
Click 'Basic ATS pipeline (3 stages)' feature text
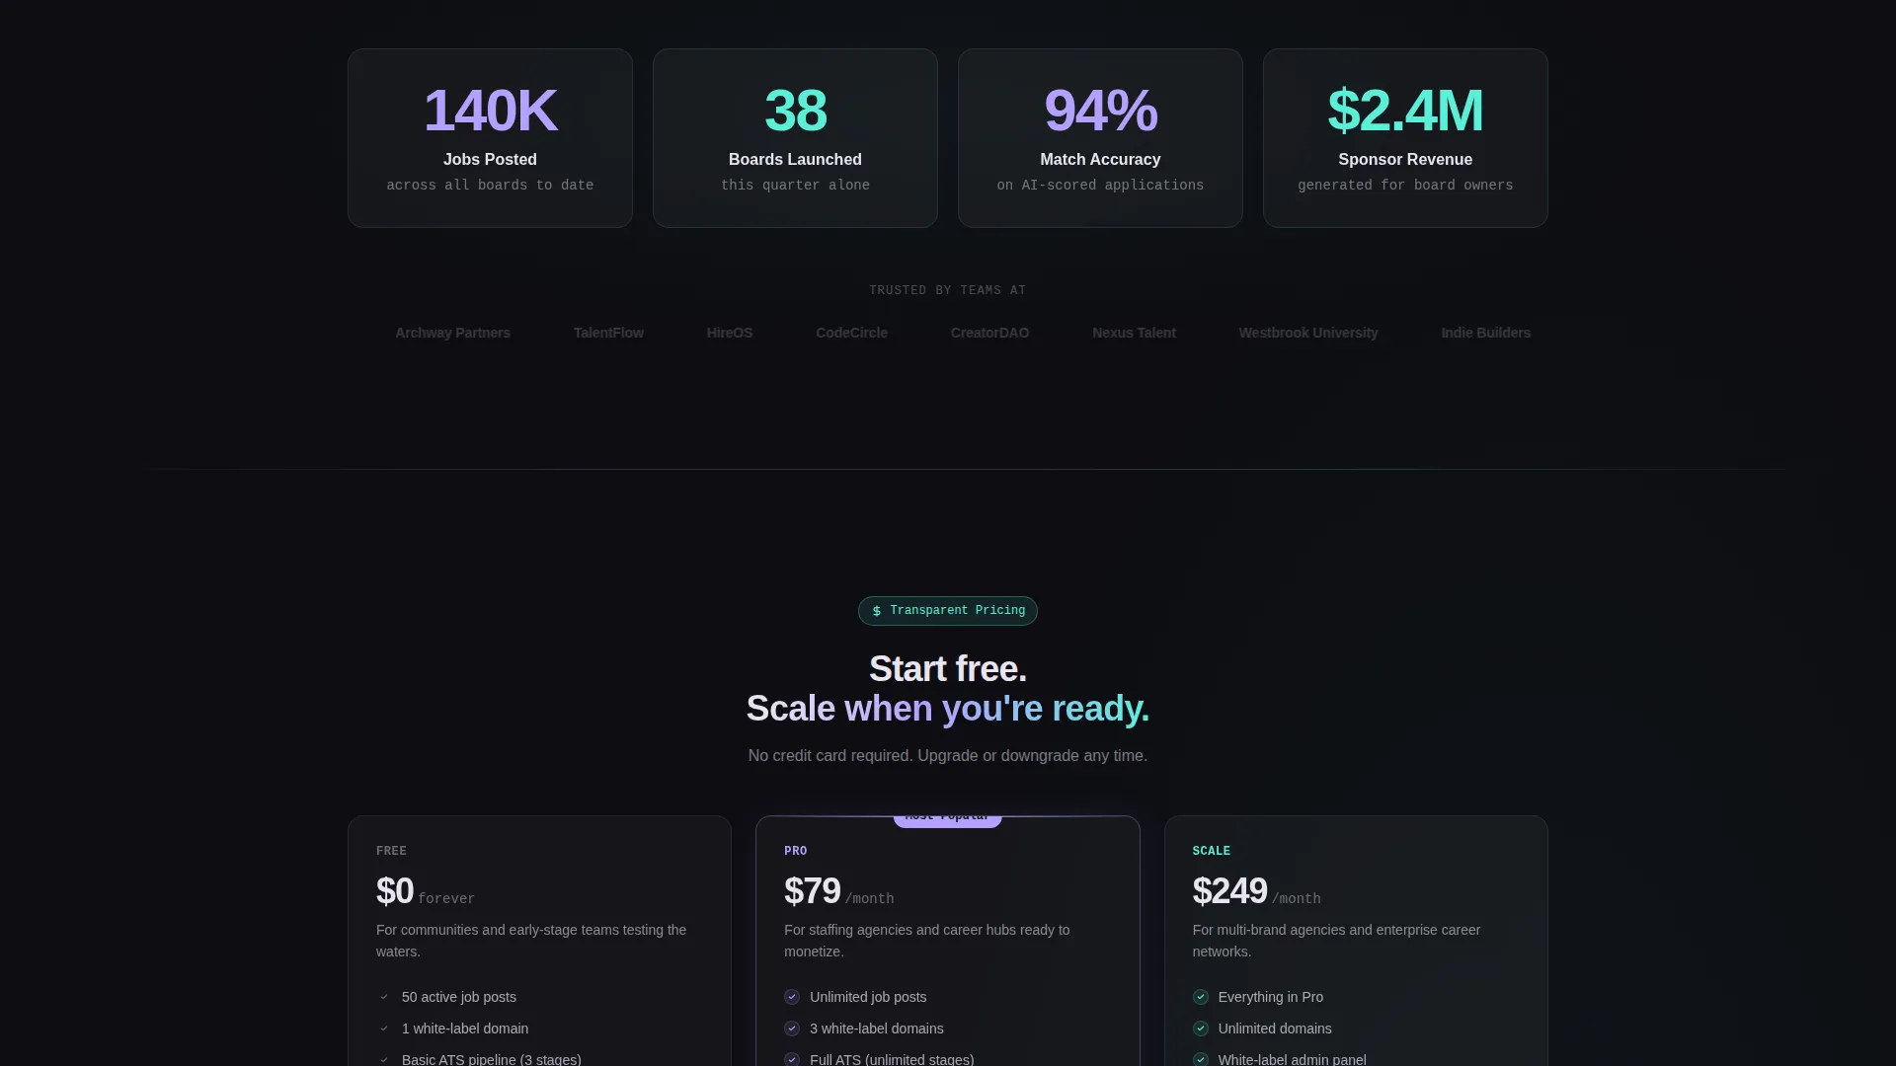(x=492, y=1060)
